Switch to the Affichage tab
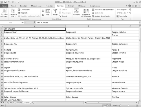141x107 pixels. point(82,6)
